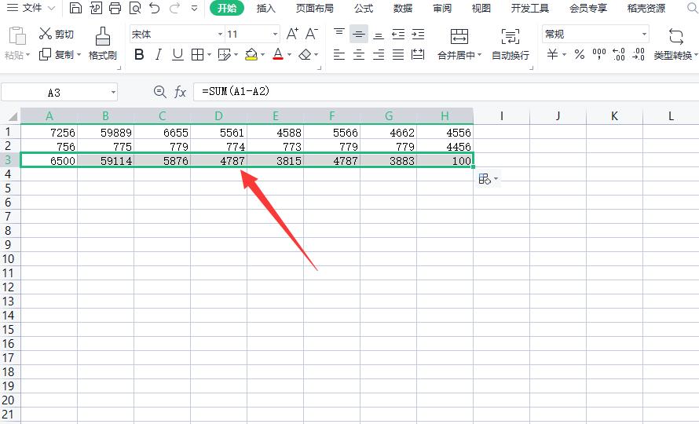Click the Name Box showing A3

coord(54,93)
